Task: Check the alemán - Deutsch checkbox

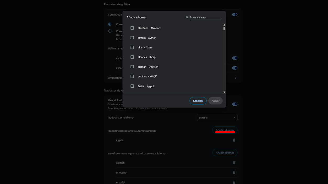Action: (132, 67)
